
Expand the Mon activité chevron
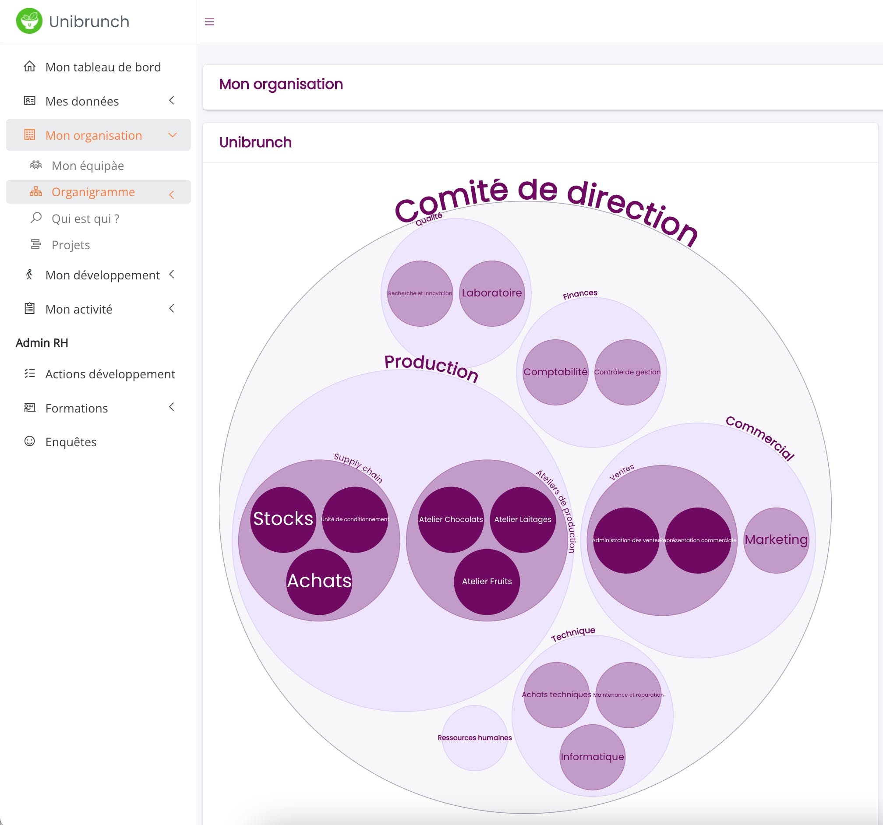click(172, 309)
